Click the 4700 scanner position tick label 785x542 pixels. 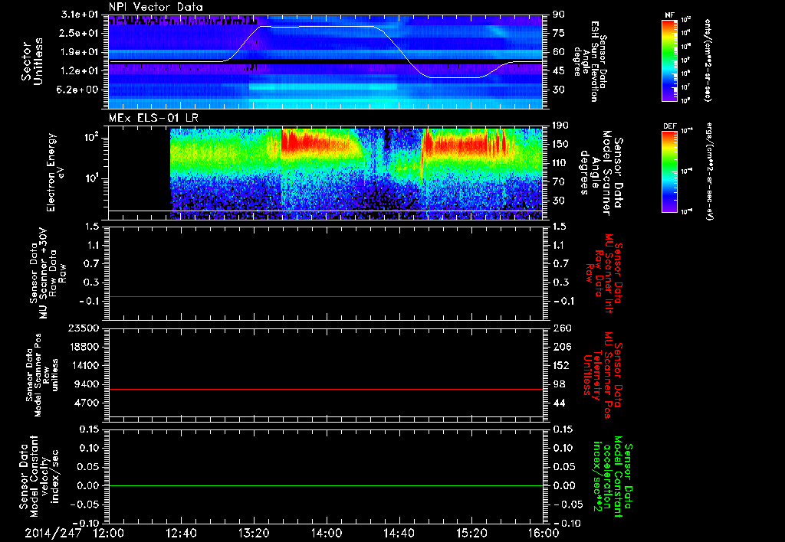[x=86, y=403]
